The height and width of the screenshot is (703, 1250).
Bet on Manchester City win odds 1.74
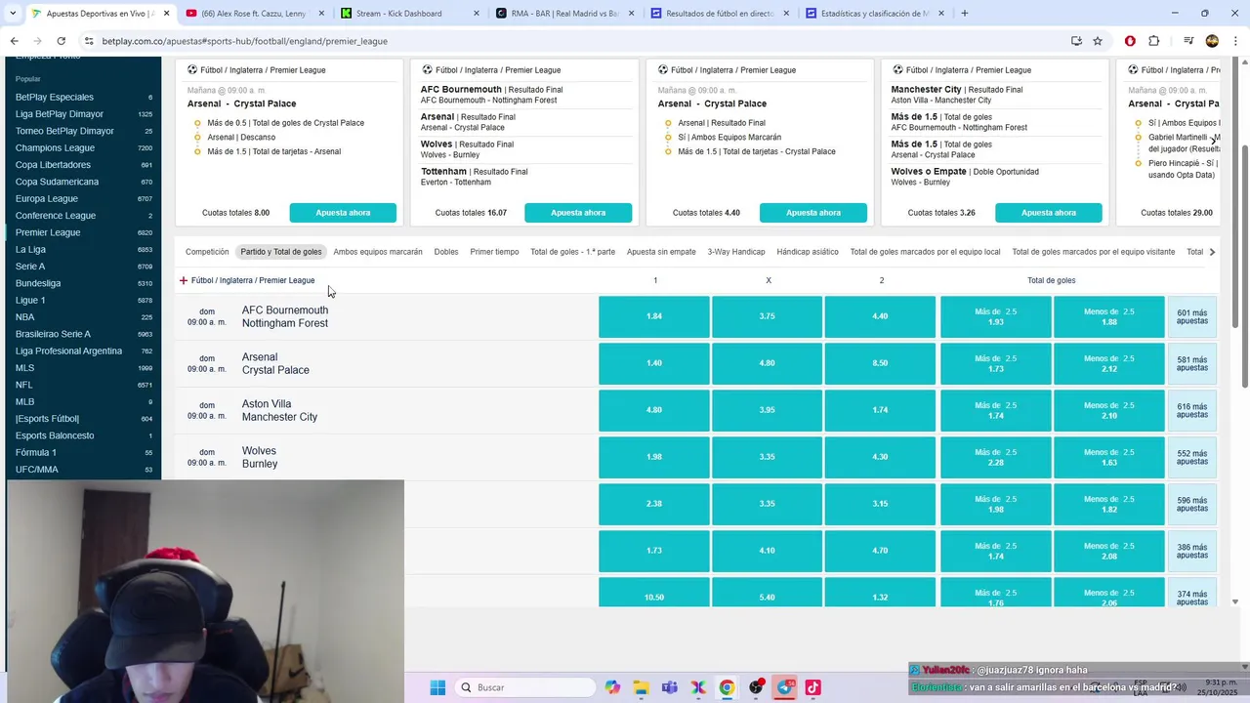tap(880, 410)
